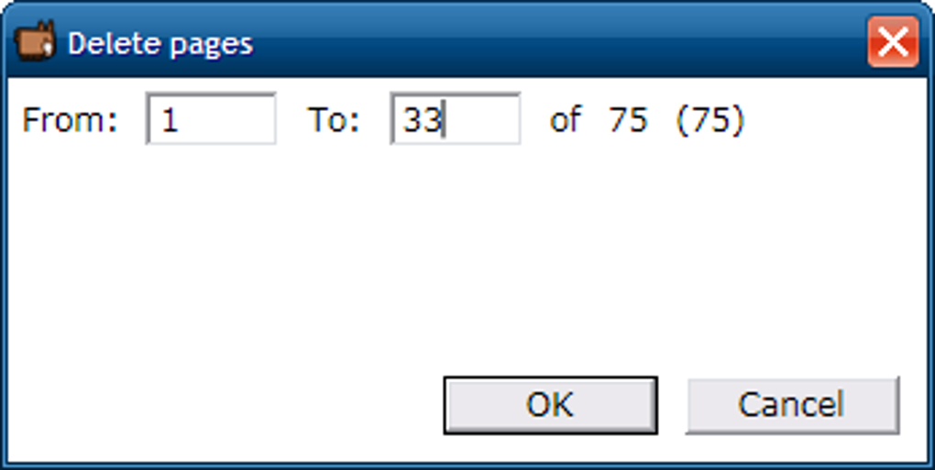Click the "Delete pages" title text
935x470 pixels.
(x=160, y=43)
